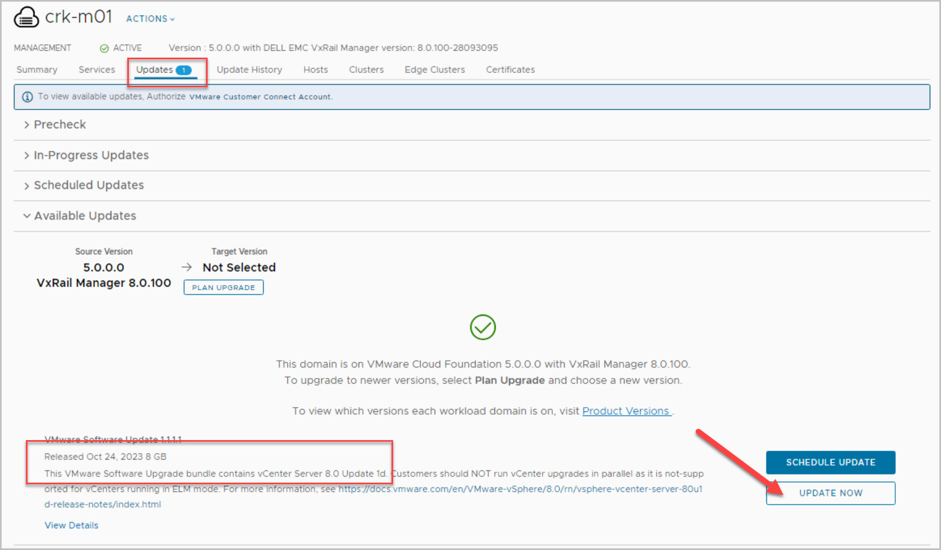Click the large green success checkmark

click(483, 328)
